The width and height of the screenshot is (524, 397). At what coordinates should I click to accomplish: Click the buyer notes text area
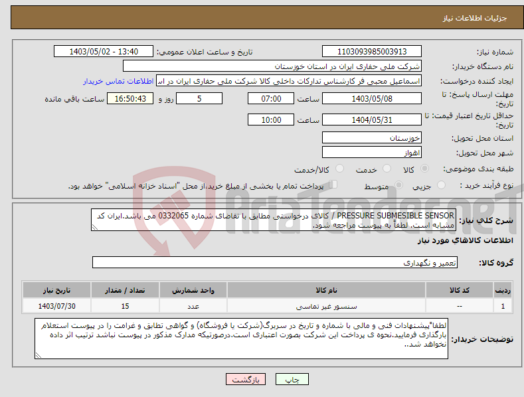point(241,339)
